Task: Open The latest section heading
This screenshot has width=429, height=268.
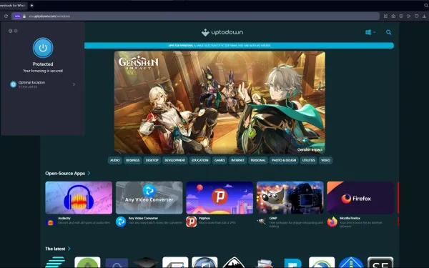Action: [x=55, y=249]
